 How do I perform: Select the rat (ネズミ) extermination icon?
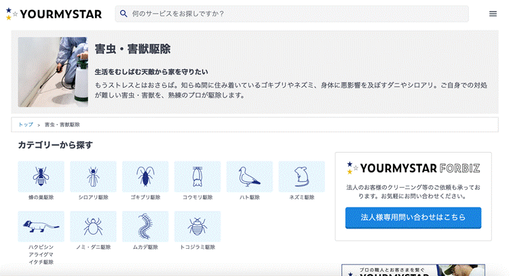[x=301, y=177]
